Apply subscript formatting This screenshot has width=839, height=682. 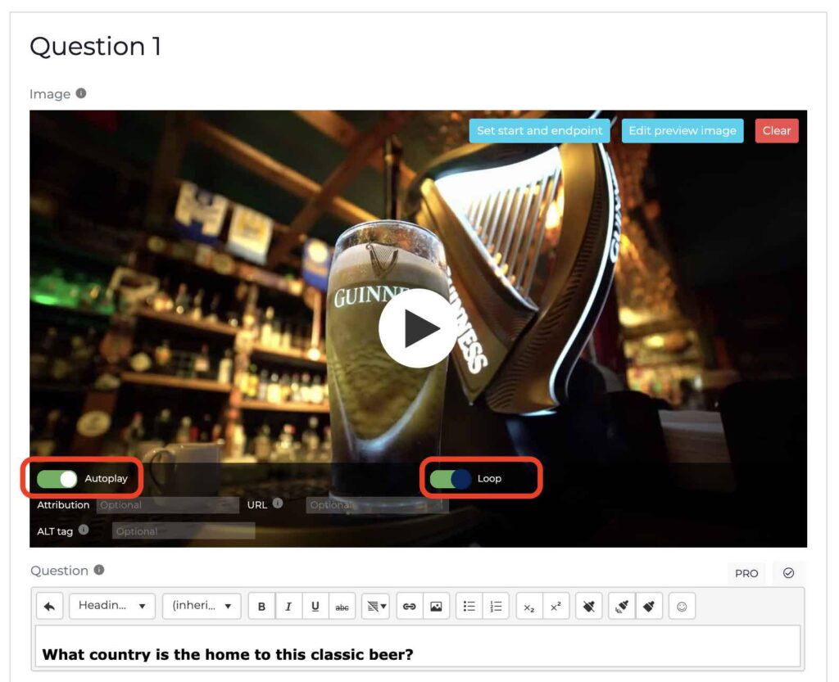pyautogui.click(x=529, y=606)
